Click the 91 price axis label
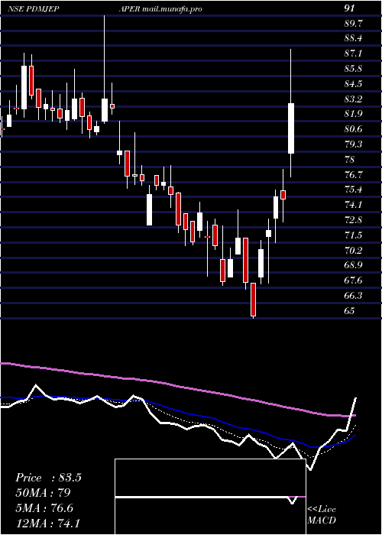The height and width of the screenshot is (535, 382). 350,8
